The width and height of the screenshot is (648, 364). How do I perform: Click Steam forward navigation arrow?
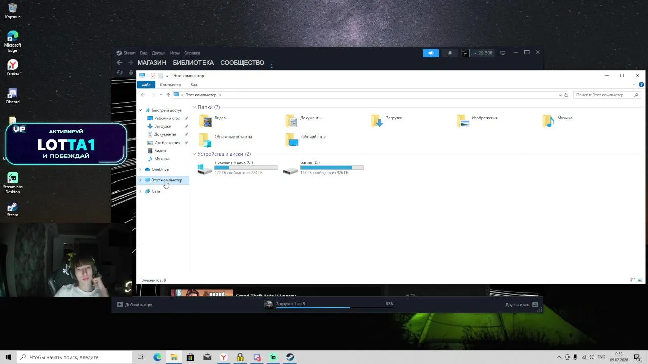click(130, 63)
